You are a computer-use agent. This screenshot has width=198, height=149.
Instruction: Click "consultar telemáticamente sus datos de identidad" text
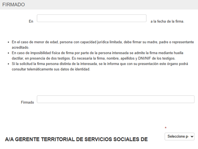coord(51,69)
